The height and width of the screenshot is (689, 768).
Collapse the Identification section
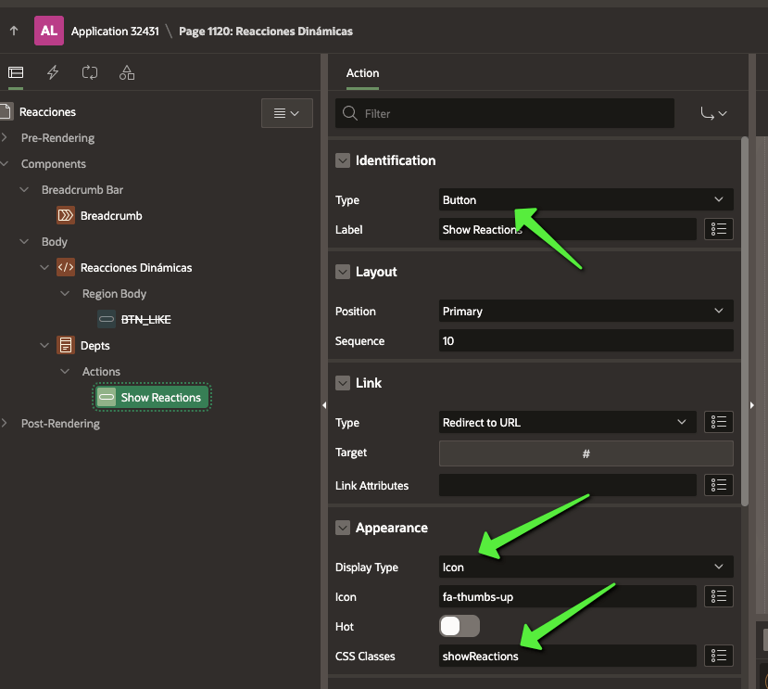click(343, 160)
